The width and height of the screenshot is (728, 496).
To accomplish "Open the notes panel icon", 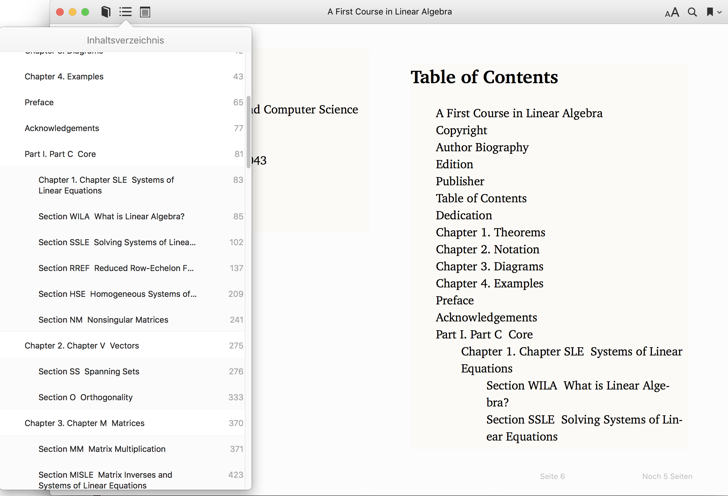I will tap(145, 12).
